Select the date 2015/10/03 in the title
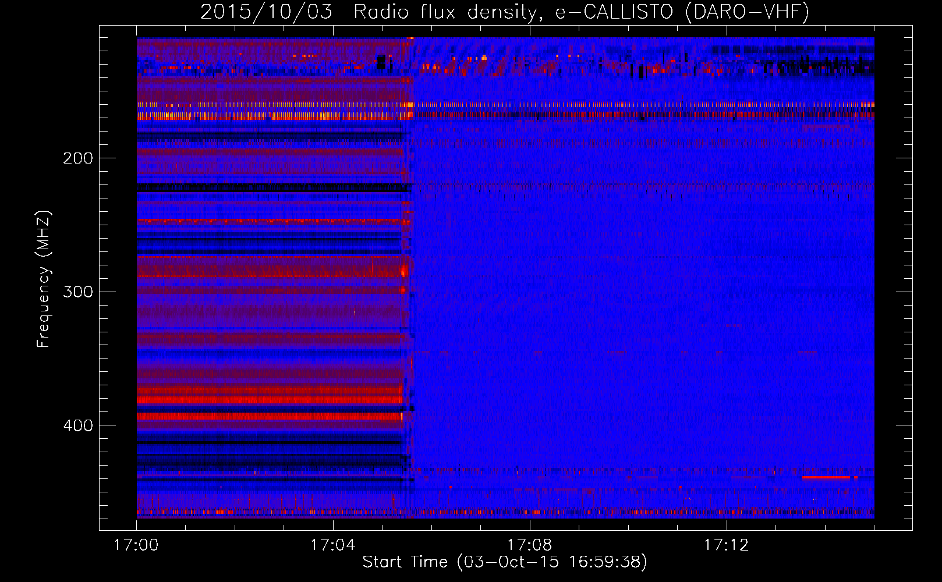This screenshot has width=942, height=582. point(266,12)
